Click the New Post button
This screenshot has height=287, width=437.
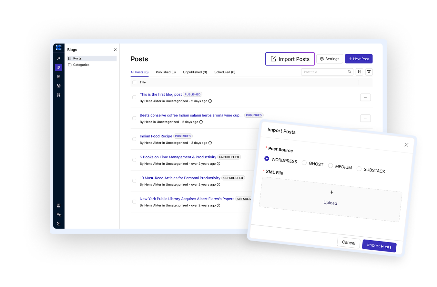[359, 59]
